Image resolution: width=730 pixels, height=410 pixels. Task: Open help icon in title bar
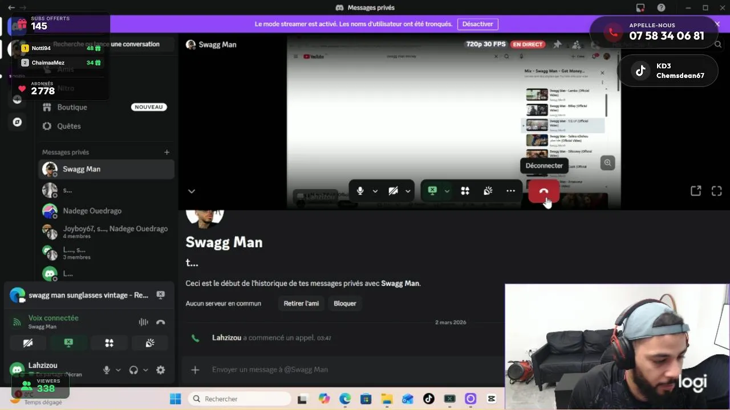tap(661, 8)
